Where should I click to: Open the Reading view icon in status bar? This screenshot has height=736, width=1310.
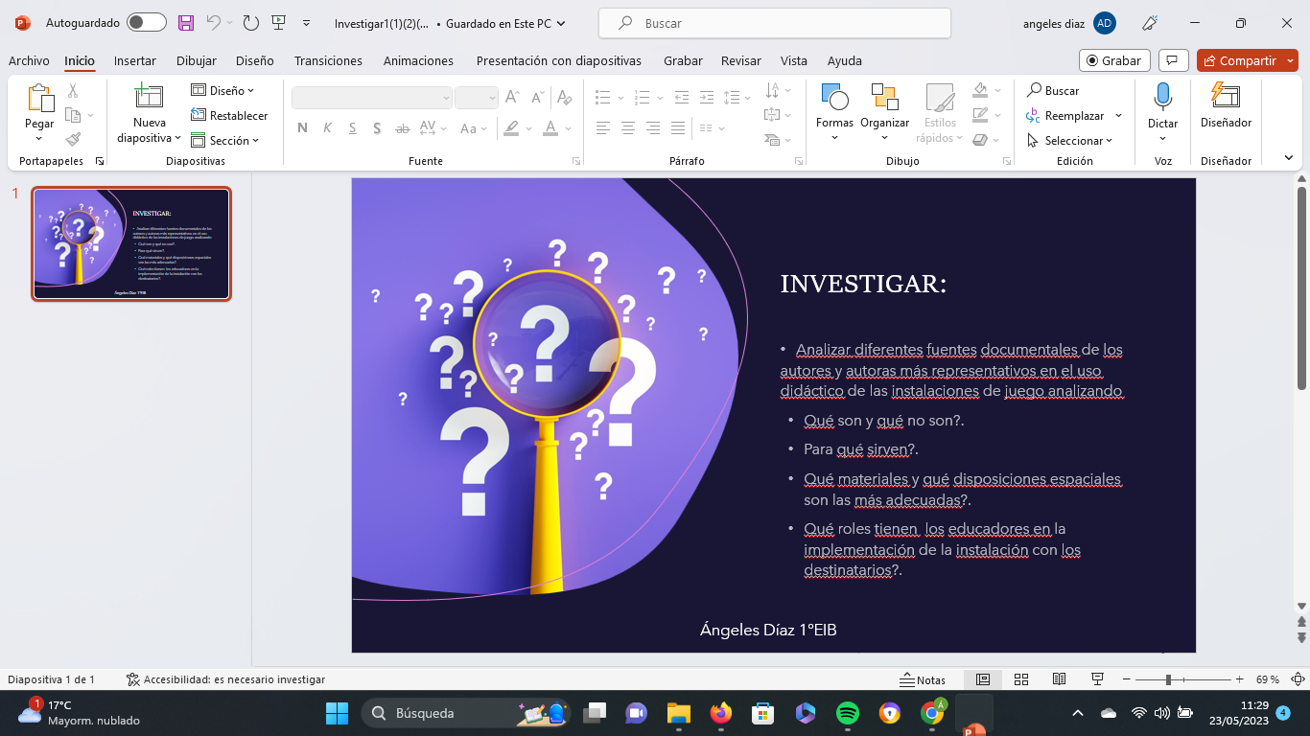coord(1059,679)
